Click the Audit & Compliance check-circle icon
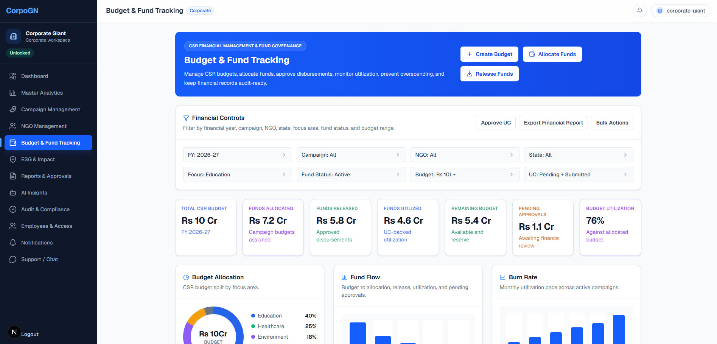 click(x=13, y=209)
